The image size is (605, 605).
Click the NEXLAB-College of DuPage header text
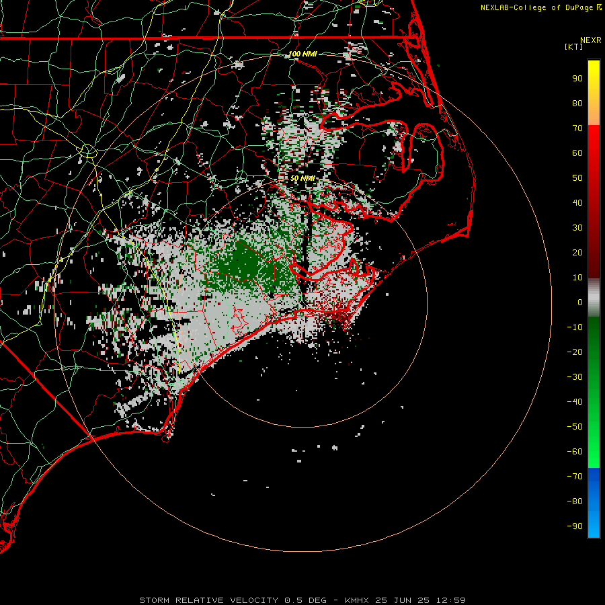point(536,7)
